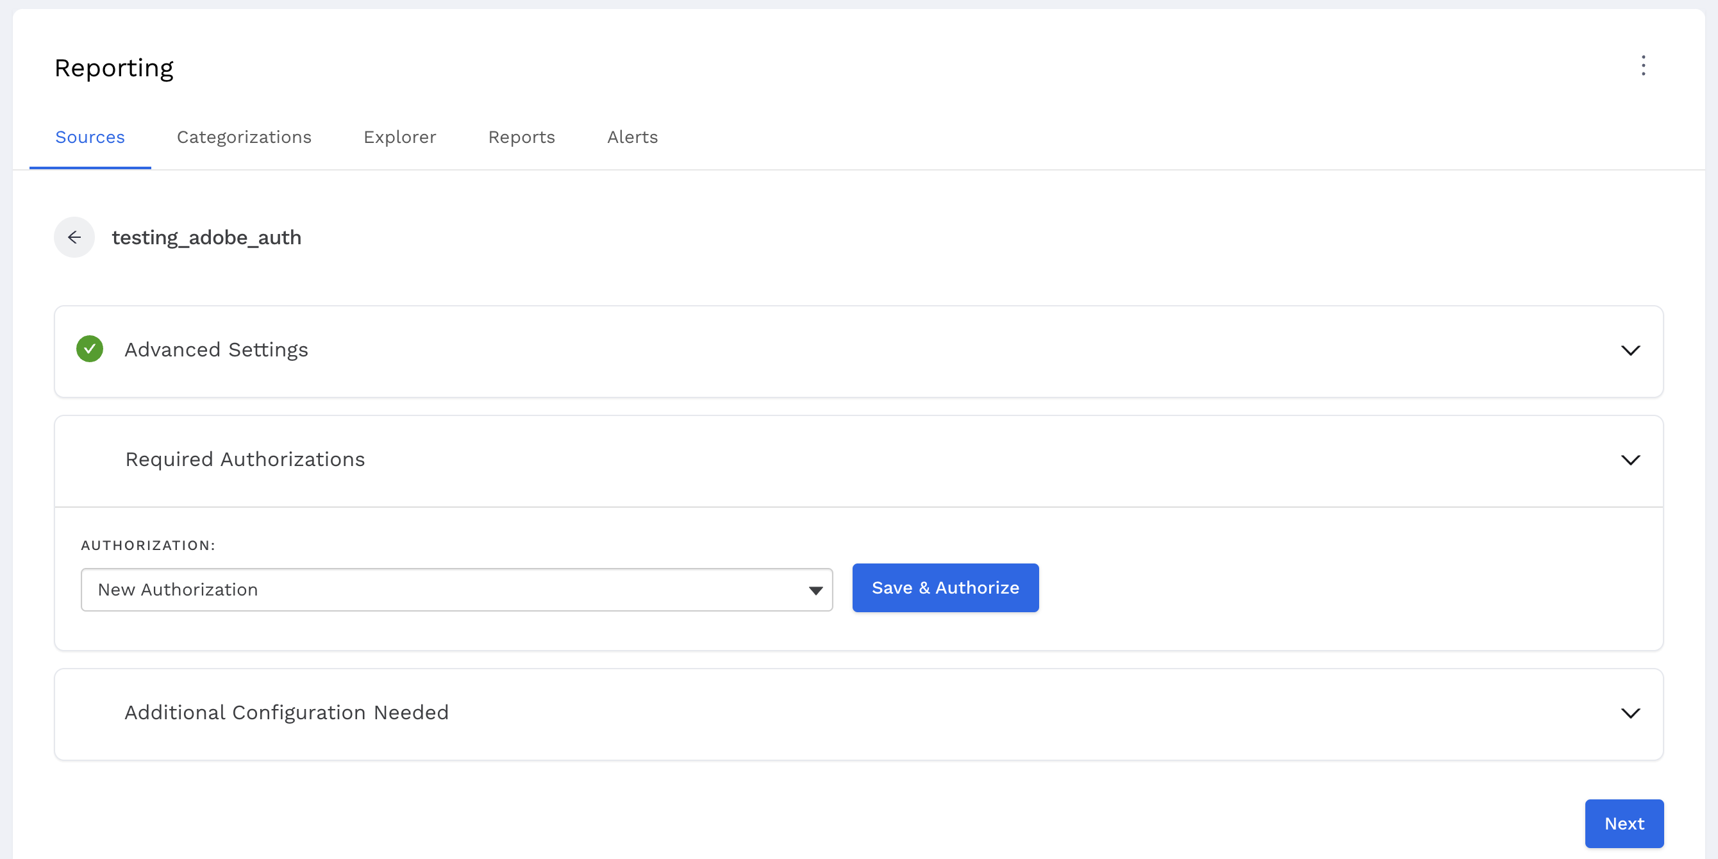Open the New Authorization dropdown

click(456, 590)
